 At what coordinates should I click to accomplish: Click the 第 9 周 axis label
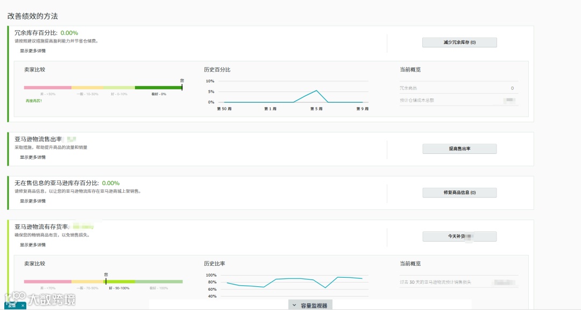pyautogui.click(x=363, y=109)
